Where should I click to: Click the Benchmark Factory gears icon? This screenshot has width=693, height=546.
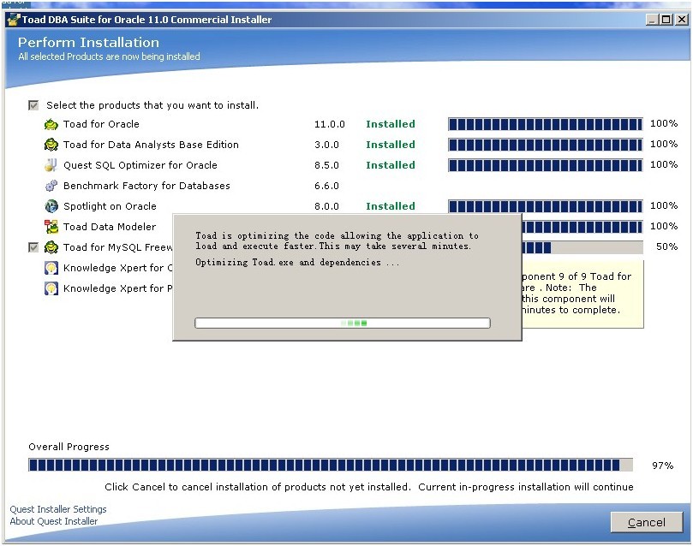(x=51, y=186)
